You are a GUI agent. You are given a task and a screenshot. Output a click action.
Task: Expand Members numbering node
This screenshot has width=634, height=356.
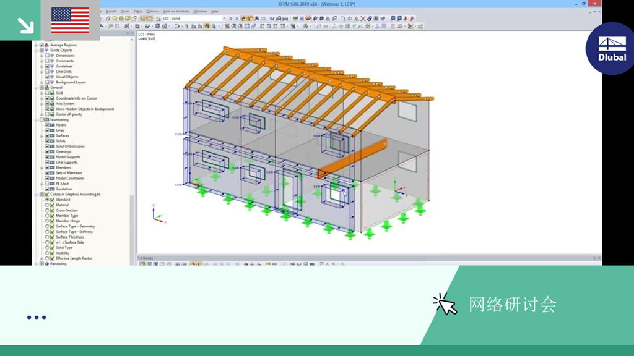41,167
